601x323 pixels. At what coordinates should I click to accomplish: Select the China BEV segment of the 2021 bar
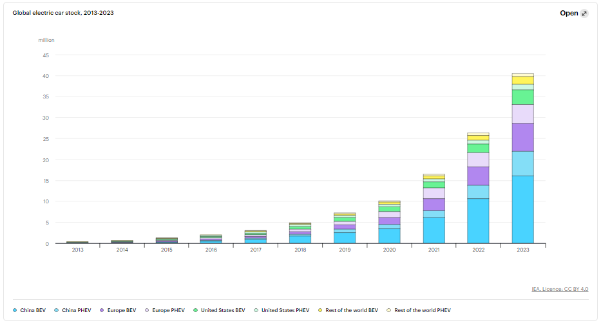(434, 230)
